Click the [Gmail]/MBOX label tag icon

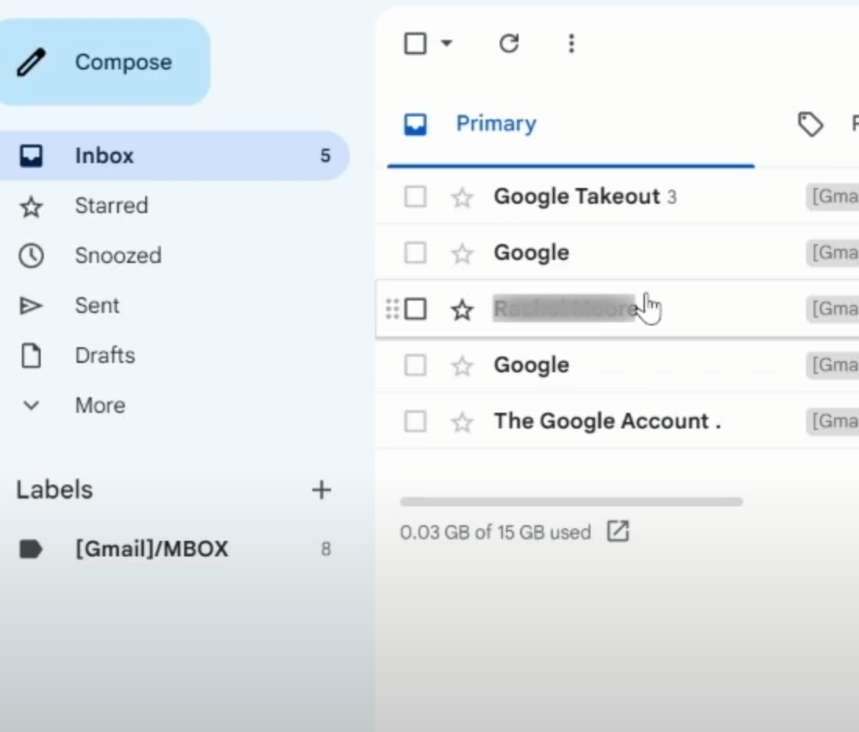(x=30, y=549)
